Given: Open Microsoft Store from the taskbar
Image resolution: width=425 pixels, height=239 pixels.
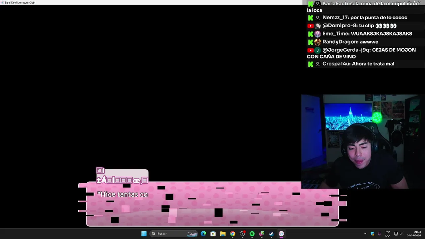Looking at the screenshot, I should (213, 234).
